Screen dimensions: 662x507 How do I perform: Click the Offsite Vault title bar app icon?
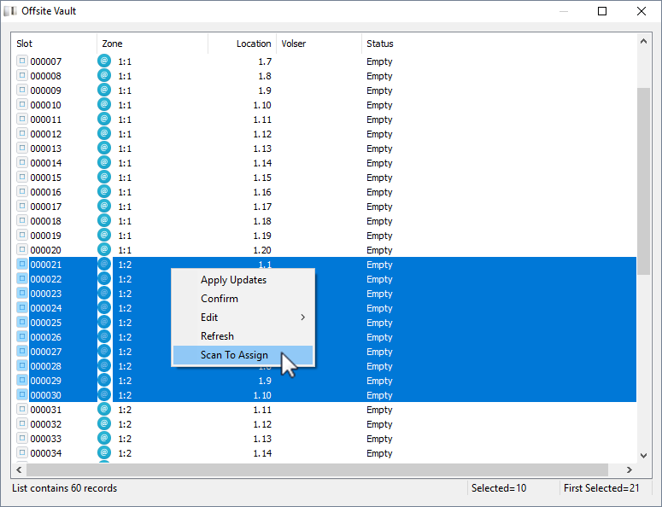coord(10,11)
